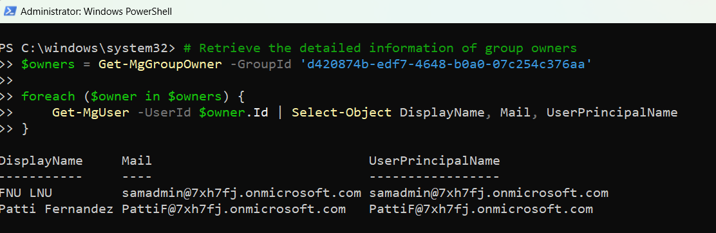Click the Mail column header
The image size is (716, 233).
137,161
